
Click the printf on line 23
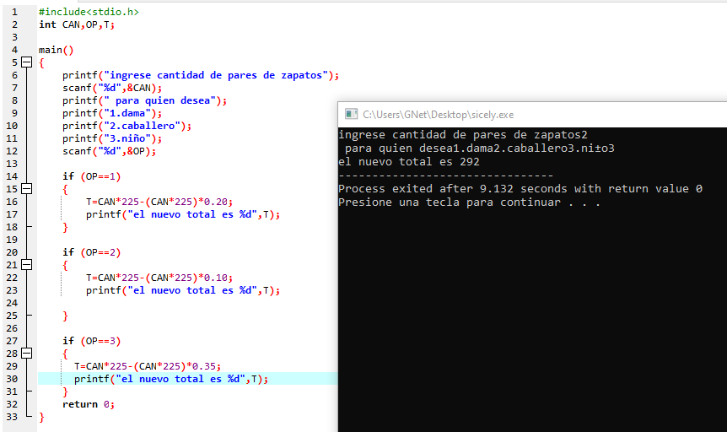[x=183, y=290]
